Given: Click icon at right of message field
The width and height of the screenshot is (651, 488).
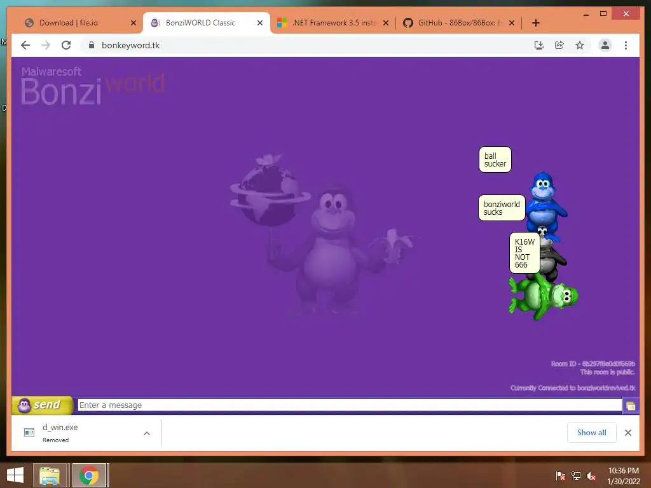Looking at the screenshot, I should 631,406.
